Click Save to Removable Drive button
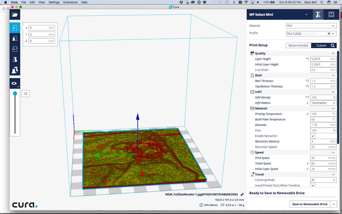This screenshot has height=214, width=342. coord(310,204)
